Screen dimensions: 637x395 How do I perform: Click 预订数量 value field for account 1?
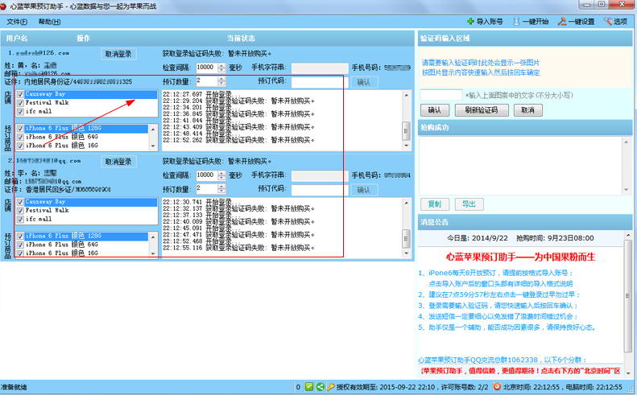[x=207, y=81]
